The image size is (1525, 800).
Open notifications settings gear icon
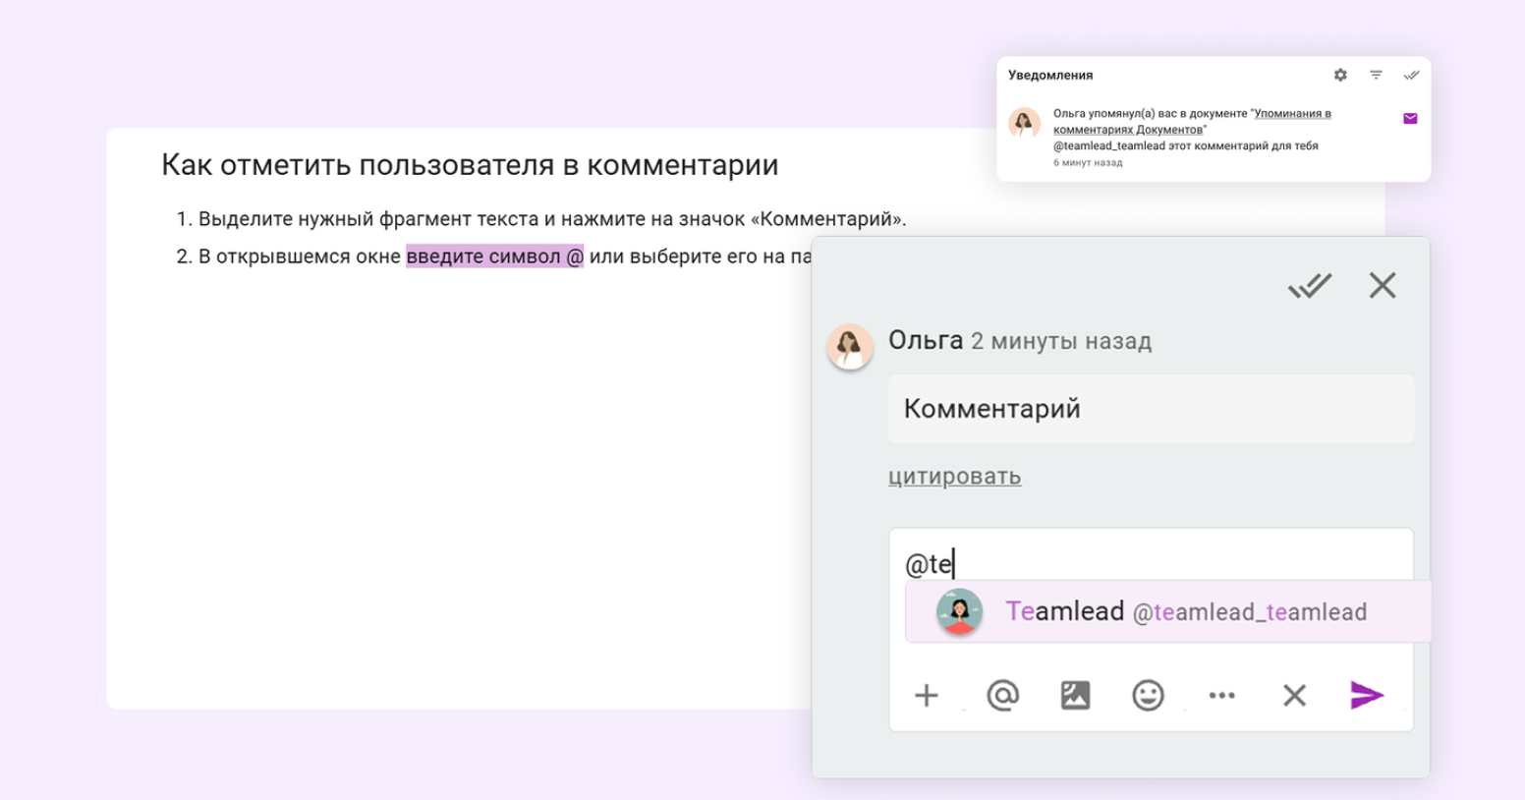[1340, 76]
